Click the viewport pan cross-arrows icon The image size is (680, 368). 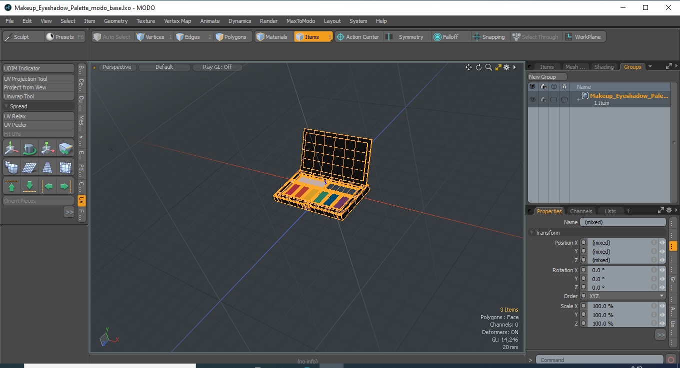point(468,67)
